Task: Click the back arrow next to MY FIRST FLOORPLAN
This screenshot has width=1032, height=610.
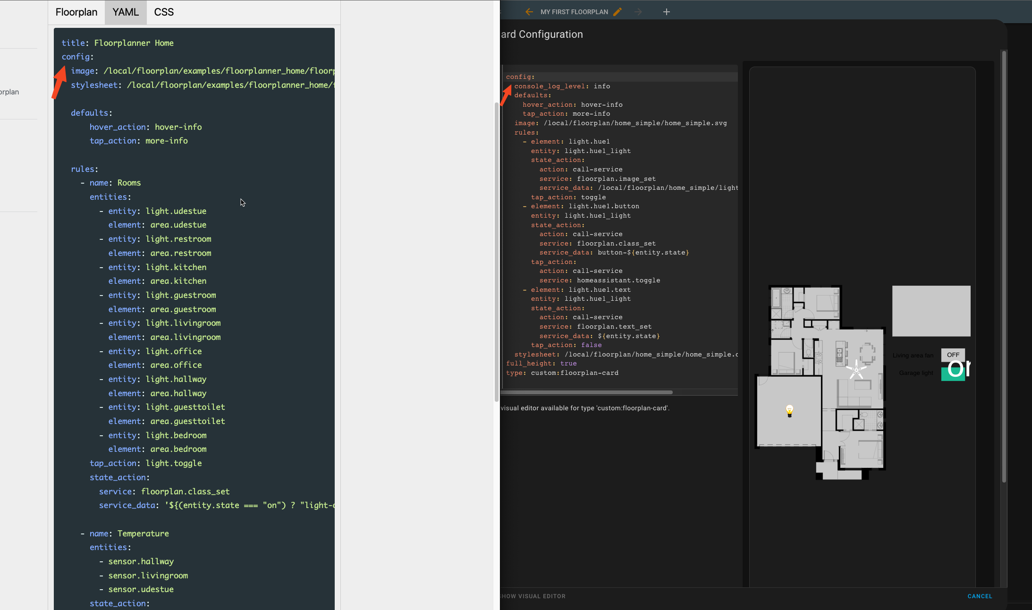Action: click(529, 12)
